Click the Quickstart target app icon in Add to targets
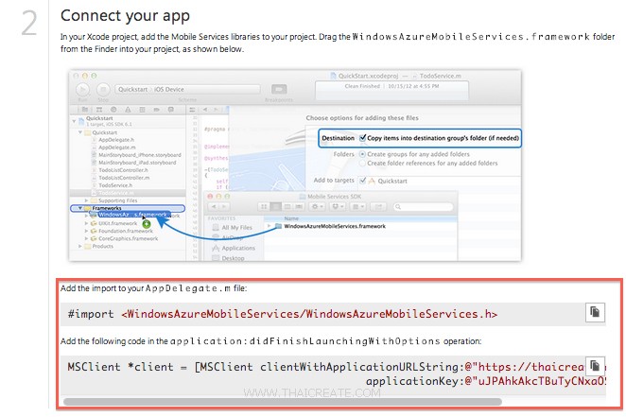Viewport: 626px width, 417px height. [x=372, y=182]
